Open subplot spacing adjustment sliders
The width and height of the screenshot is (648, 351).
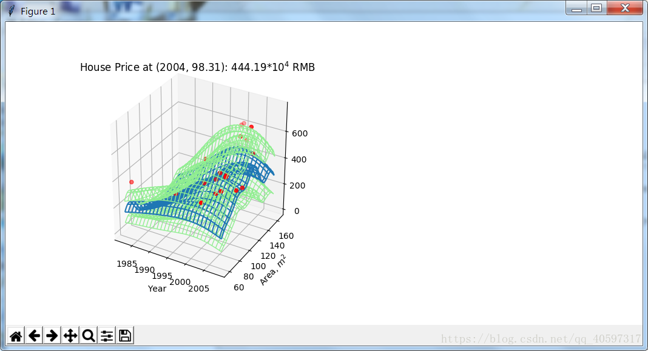point(107,335)
